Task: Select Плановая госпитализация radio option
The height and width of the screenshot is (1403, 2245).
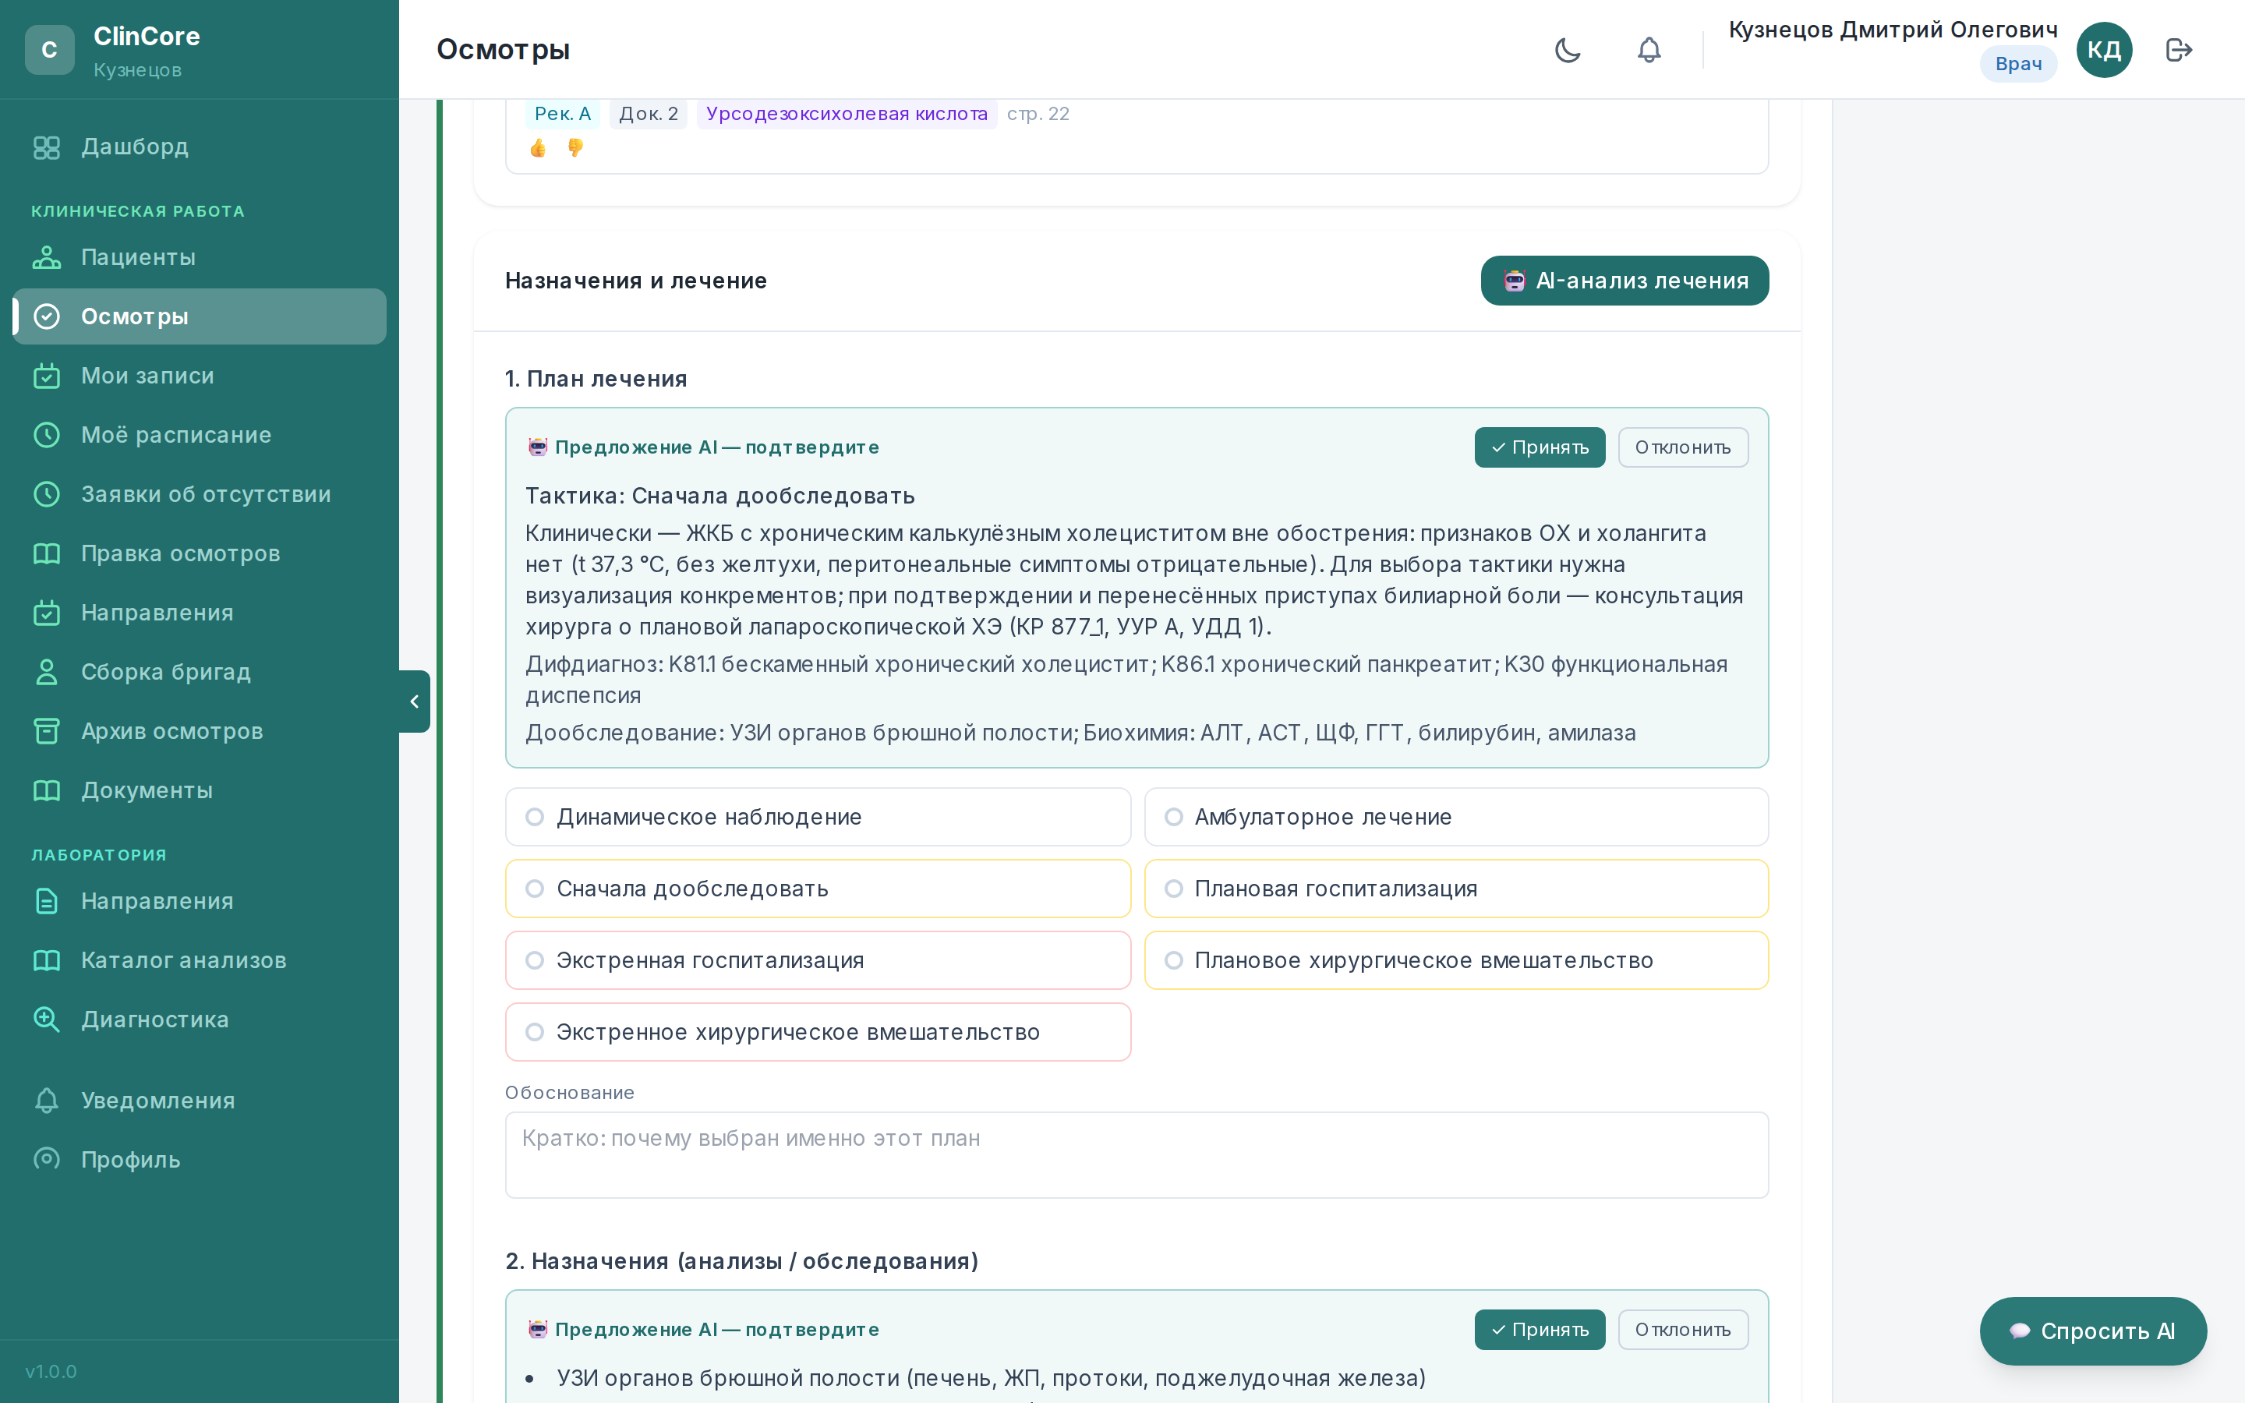Action: [x=1456, y=889]
